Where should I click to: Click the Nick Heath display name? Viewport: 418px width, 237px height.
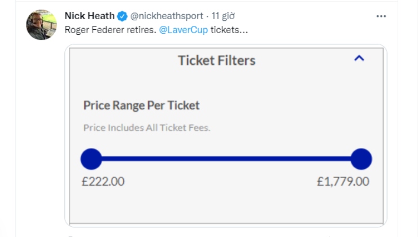[90, 16]
